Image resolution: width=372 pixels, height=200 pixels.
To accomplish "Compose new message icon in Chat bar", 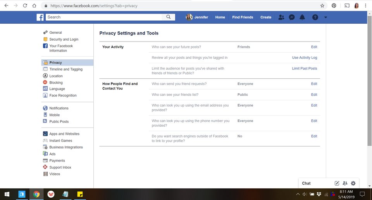I will [337, 183].
